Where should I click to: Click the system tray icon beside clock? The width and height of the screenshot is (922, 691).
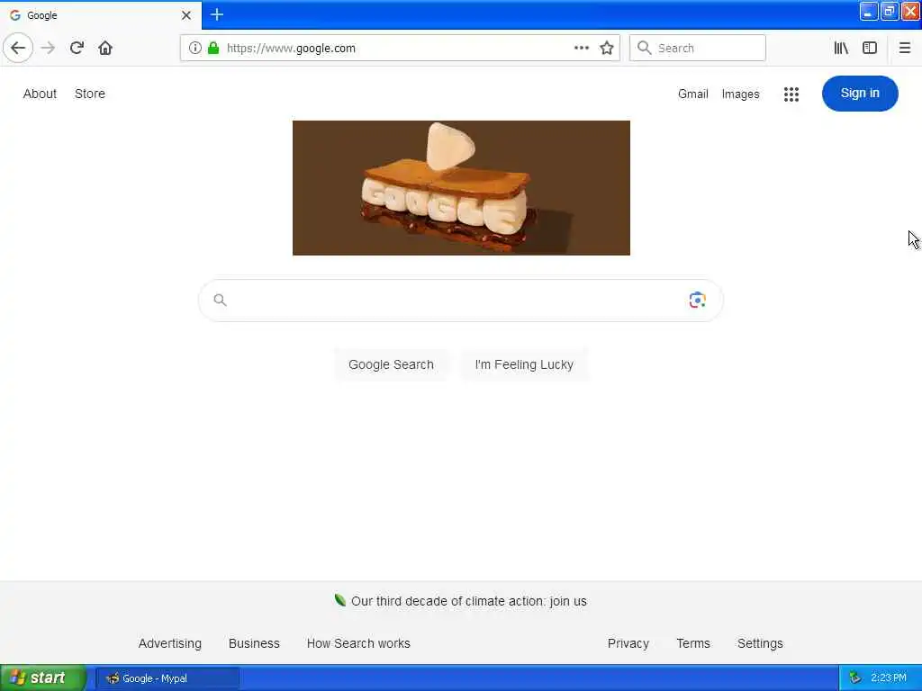[855, 678]
